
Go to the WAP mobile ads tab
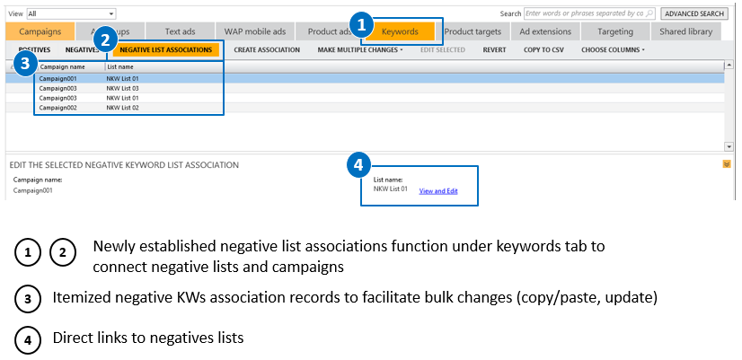pyautogui.click(x=255, y=31)
